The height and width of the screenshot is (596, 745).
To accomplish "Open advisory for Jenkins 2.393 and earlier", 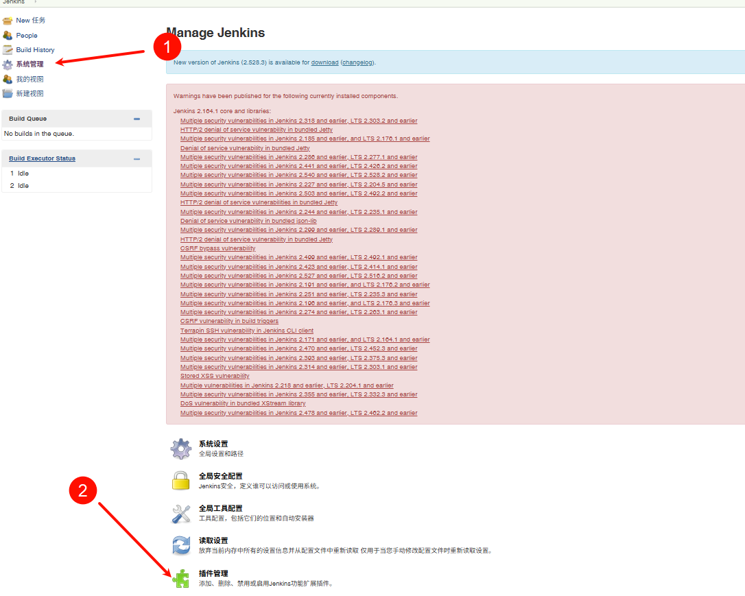I will [298, 358].
